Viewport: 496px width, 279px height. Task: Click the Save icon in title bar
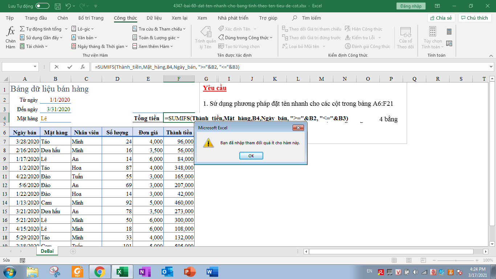point(58,6)
